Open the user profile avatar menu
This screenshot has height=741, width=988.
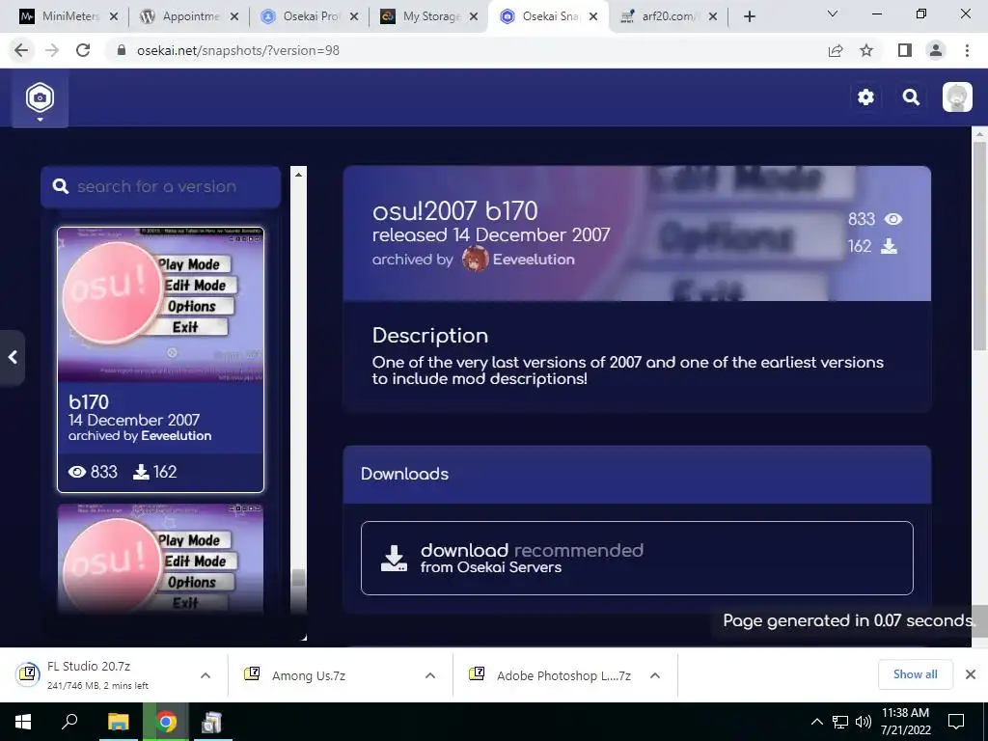coord(956,97)
